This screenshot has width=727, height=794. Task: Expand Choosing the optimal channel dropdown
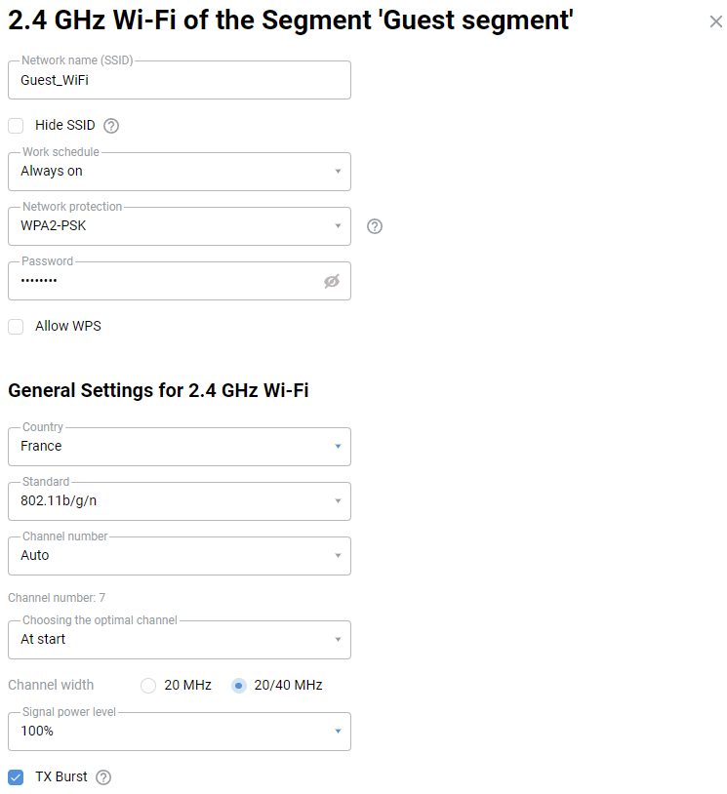tap(180, 640)
